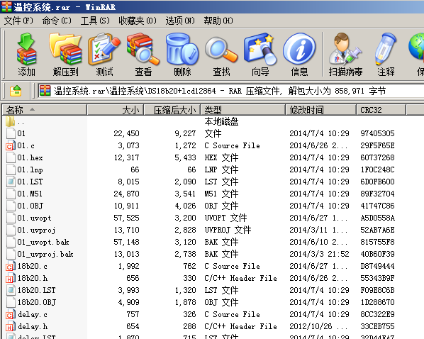
Task: Select file named 01.OBJ
Action: 30,206
